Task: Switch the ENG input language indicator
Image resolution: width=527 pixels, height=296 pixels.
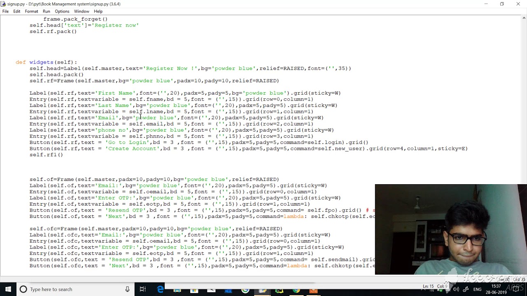Action: (478, 289)
